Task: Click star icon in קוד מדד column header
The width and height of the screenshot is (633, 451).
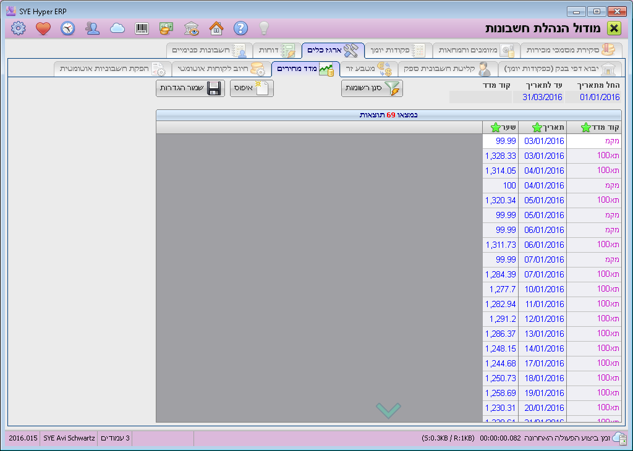Action: pos(586,128)
